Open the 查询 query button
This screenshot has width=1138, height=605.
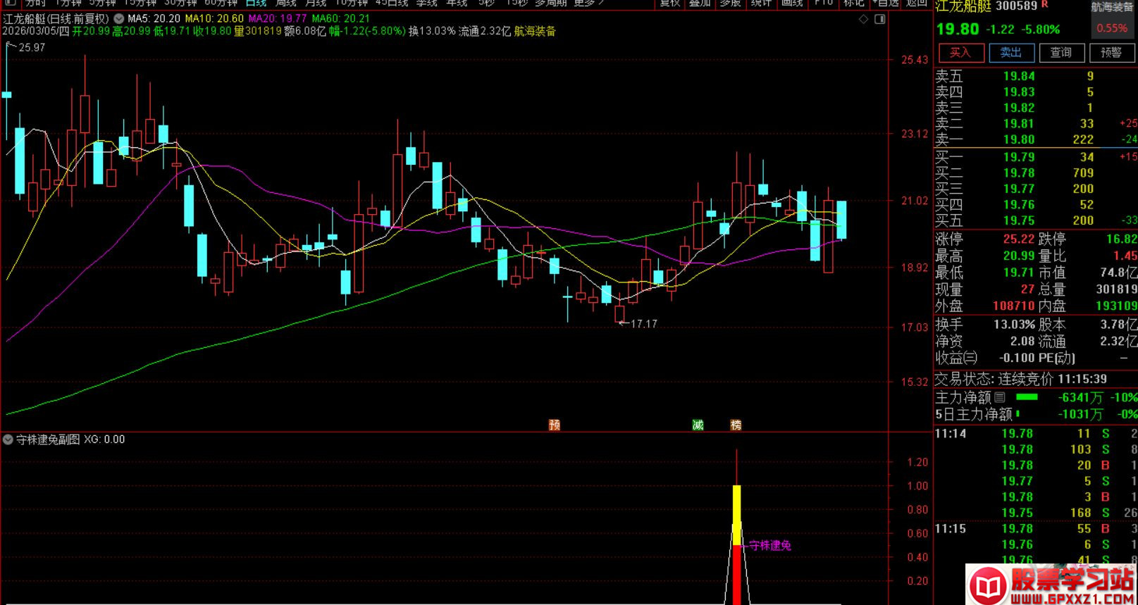[x=1060, y=53]
